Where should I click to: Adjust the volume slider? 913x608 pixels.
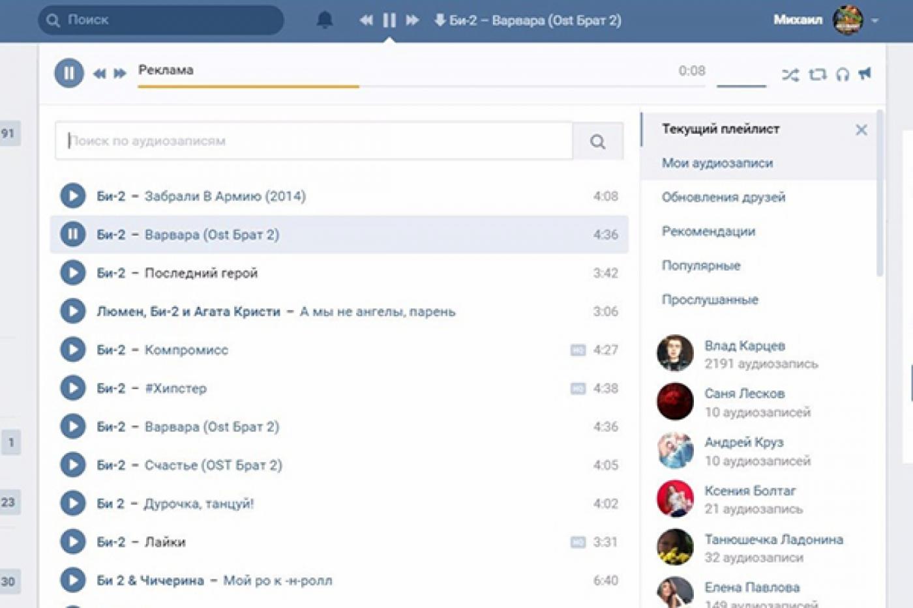tap(741, 85)
